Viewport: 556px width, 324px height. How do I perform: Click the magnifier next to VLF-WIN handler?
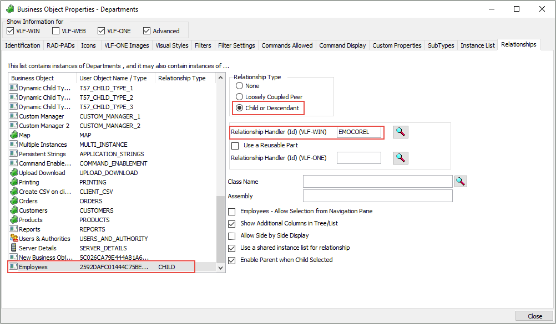[401, 132]
